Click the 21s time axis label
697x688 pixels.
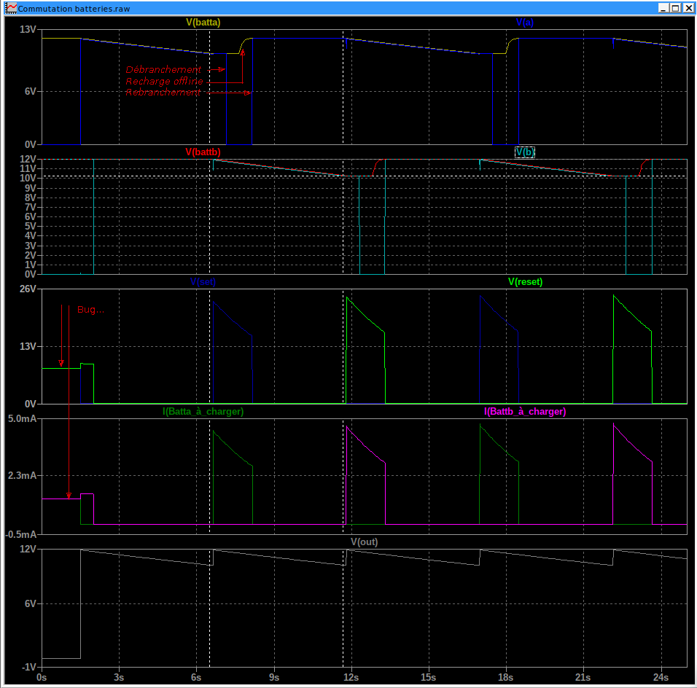tap(583, 677)
